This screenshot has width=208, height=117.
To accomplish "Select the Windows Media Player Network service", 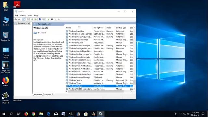I will 99,51.
